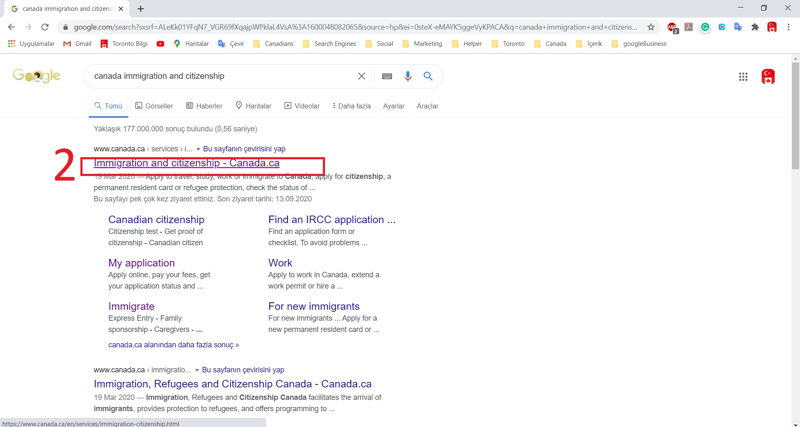
Task: Click the browser forward arrow
Action: coord(28,27)
